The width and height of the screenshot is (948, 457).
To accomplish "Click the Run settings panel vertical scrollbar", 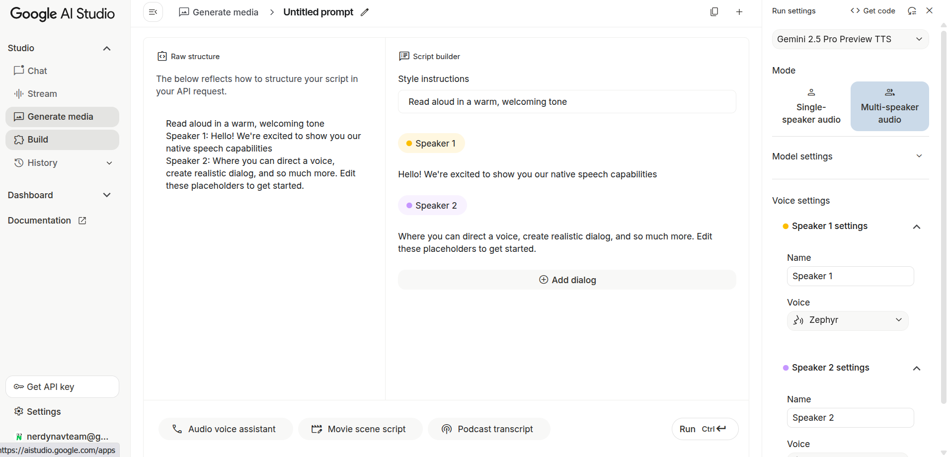I will point(944,216).
